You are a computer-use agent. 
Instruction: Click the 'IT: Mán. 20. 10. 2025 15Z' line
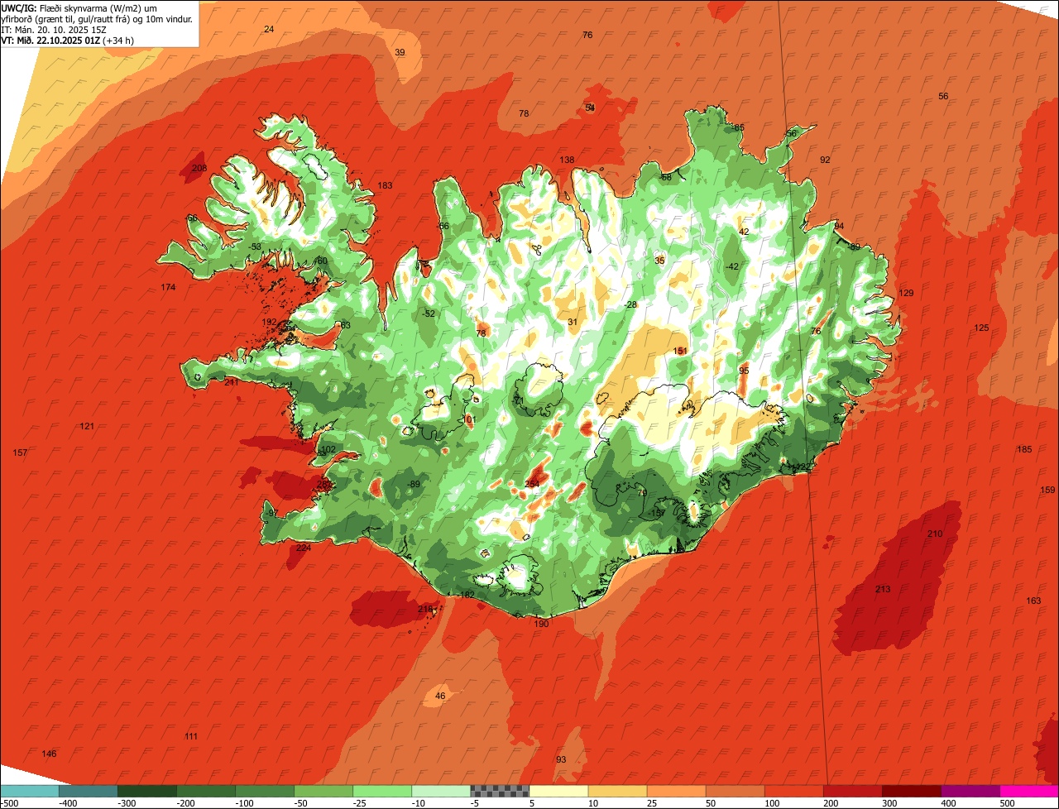tap(52, 29)
